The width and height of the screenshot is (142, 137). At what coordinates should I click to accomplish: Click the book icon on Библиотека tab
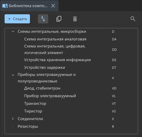coord(5,6)
